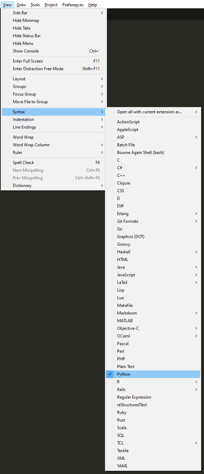Open "Open all with current extension as..." submenu
The height and width of the screenshot is (474, 204).
pos(153,112)
